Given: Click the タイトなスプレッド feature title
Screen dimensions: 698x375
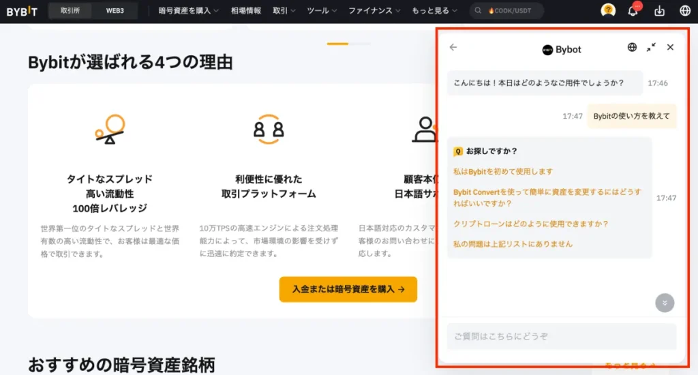Looking at the screenshot, I should click(x=110, y=193).
